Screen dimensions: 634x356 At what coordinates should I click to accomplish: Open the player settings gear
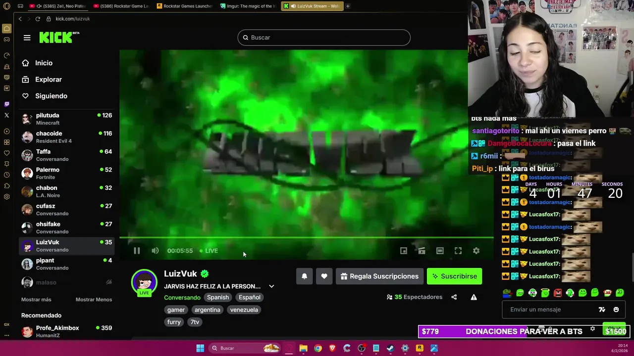[x=476, y=251]
